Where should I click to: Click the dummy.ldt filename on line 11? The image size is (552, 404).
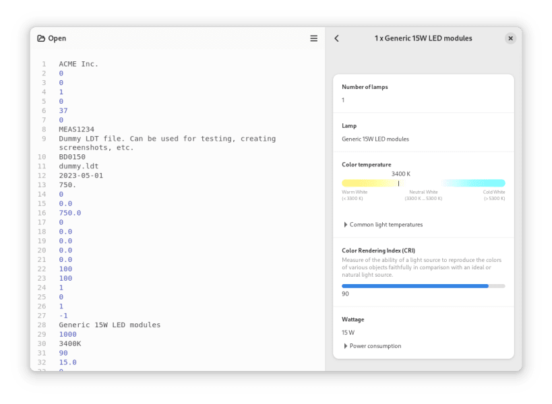pos(79,166)
